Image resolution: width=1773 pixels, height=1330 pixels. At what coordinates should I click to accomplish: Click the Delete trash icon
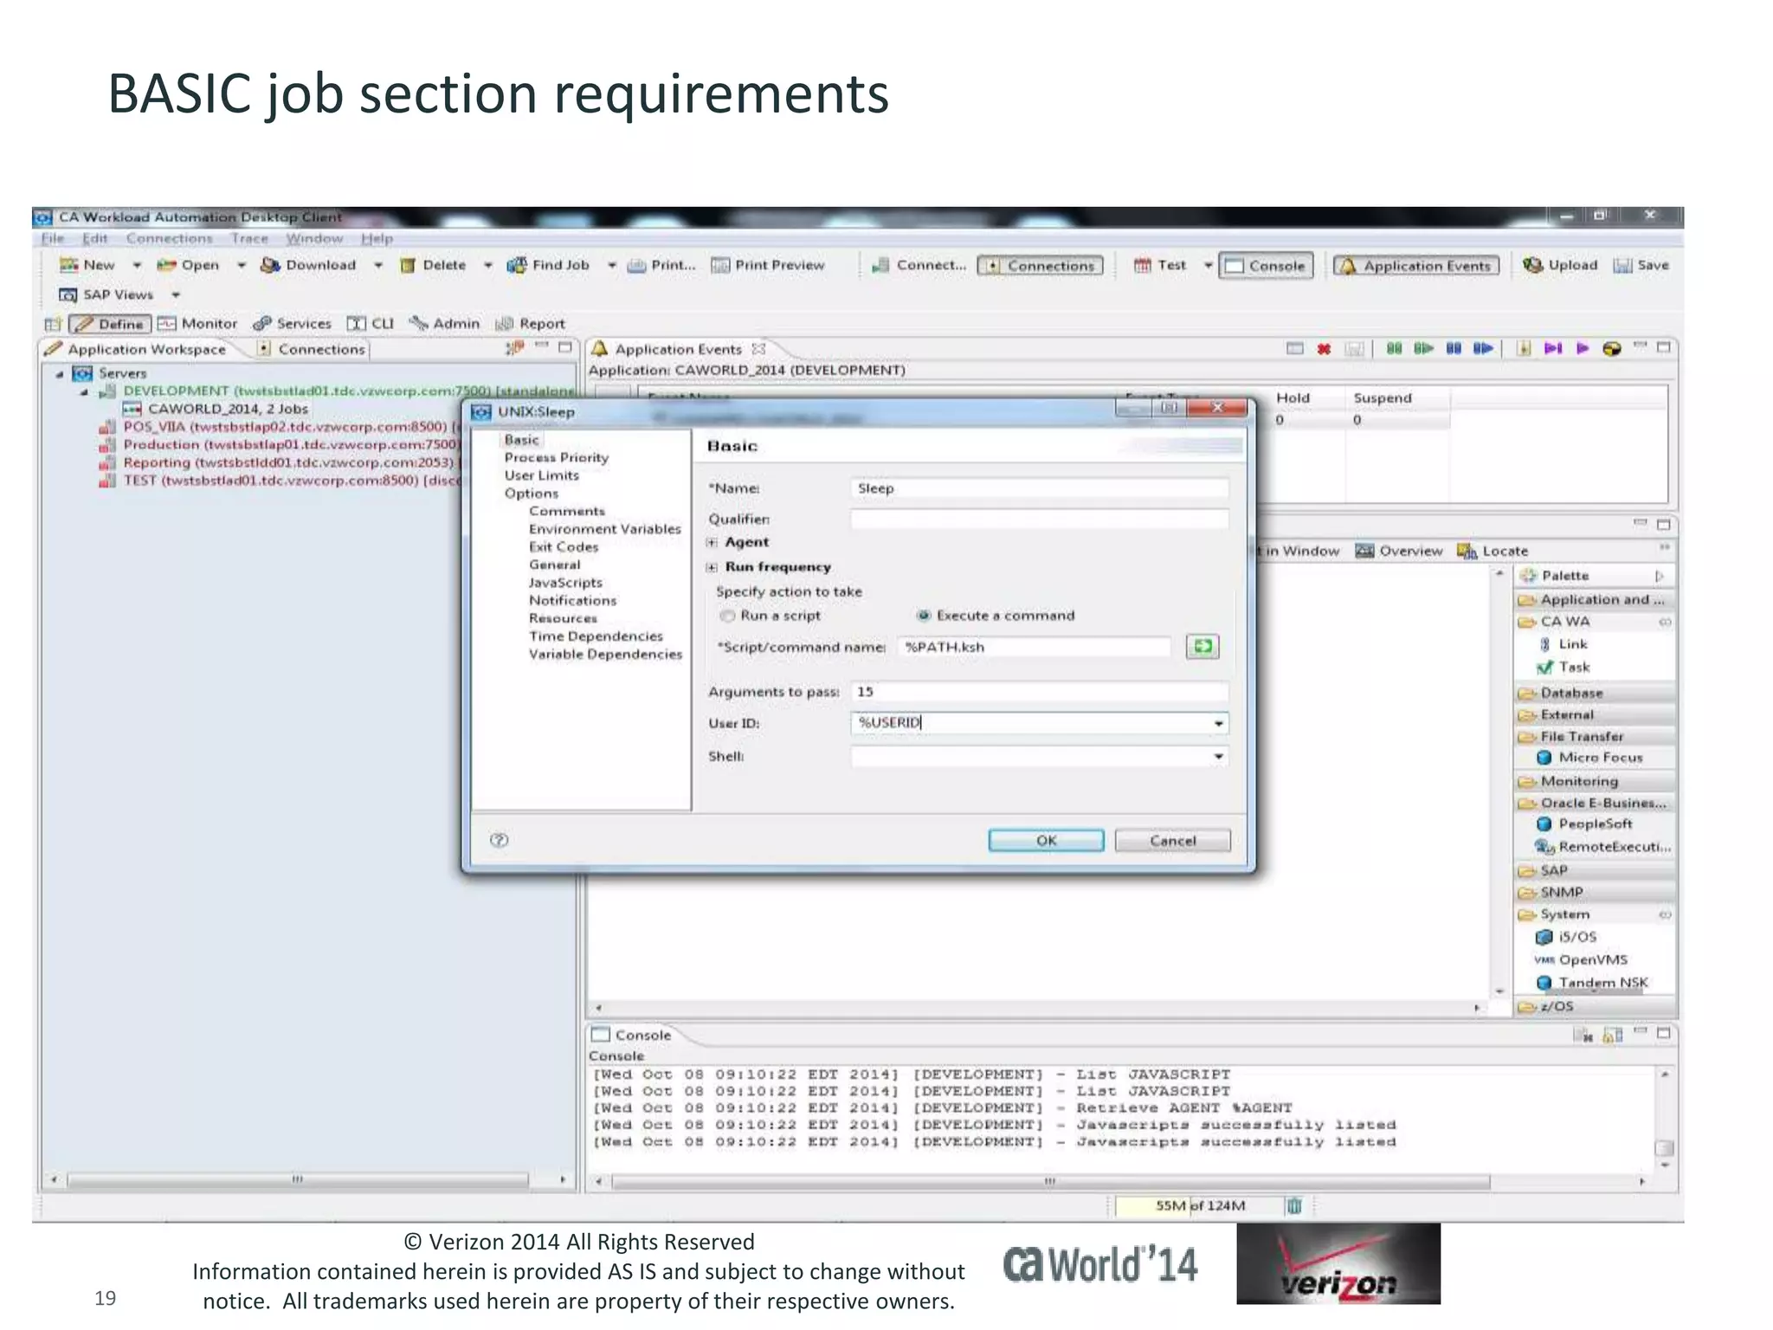tap(408, 265)
